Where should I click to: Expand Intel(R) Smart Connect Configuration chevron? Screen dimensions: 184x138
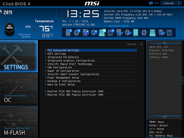click(x=46, y=74)
